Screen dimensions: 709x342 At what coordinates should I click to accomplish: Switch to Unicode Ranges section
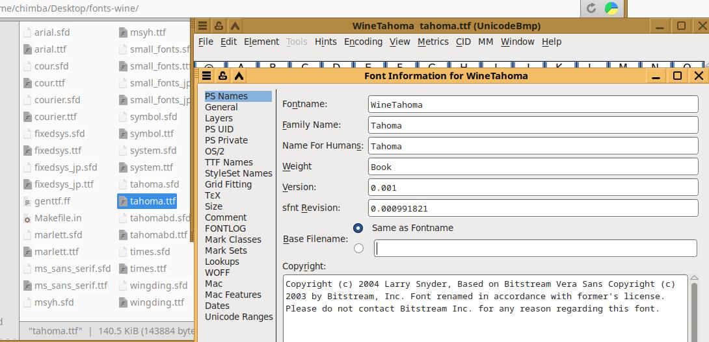[239, 317]
